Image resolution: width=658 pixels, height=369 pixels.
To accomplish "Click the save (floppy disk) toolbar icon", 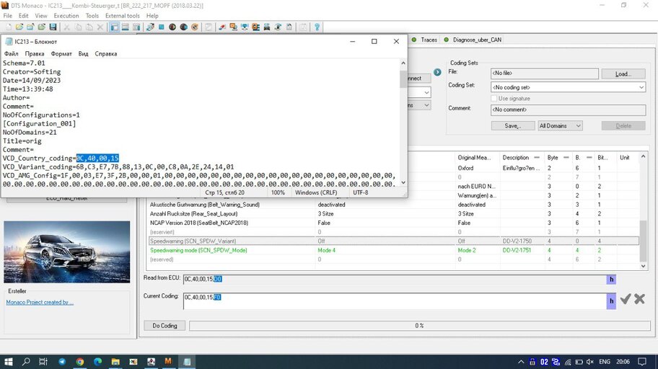I will coord(53,27).
